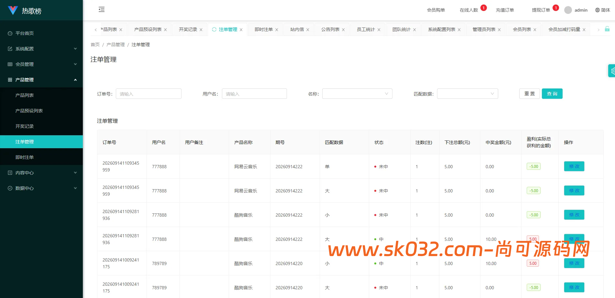
Task: Close the 会员列表 tab with its X
Action: click(535, 30)
